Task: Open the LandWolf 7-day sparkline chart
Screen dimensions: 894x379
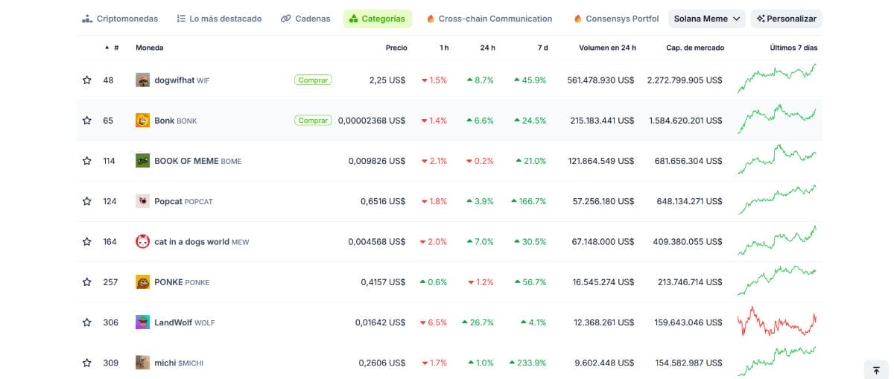Action: click(777, 322)
